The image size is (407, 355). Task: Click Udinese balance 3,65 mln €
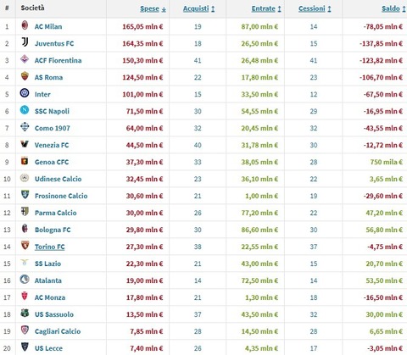pyautogui.click(x=386, y=179)
